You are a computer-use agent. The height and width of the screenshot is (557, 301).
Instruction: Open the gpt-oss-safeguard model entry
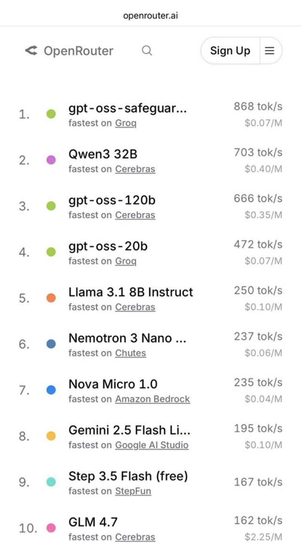click(x=127, y=109)
